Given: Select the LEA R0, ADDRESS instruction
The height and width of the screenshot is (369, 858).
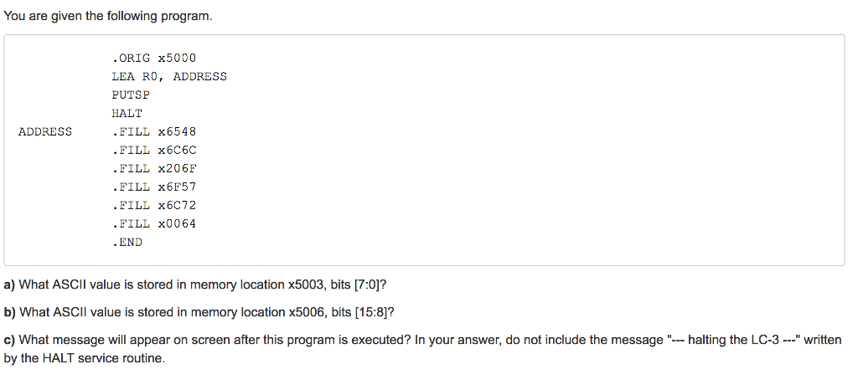Looking at the screenshot, I should [x=169, y=76].
